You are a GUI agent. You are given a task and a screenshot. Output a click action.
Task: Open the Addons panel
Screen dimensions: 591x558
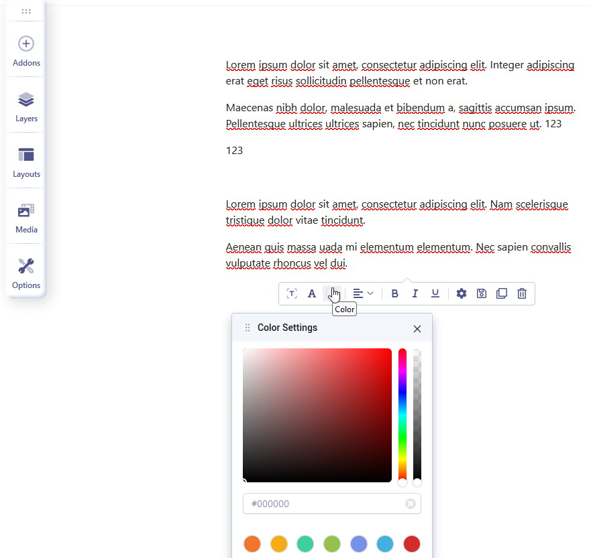(26, 51)
